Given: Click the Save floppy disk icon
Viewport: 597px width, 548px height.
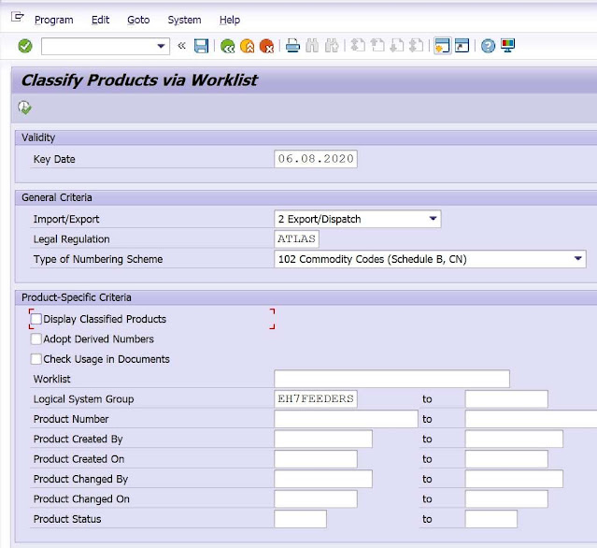Looking at the screenshot, I should click(x=201, y=46).
